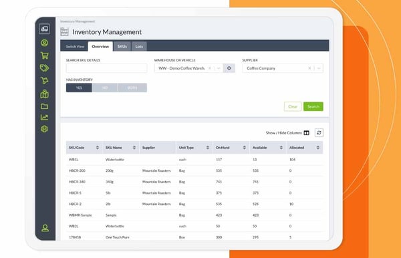The width and height of the screenshot is (401, 258).
Task: Click the Inventory Management page header icon
Action: click(64, 31)
